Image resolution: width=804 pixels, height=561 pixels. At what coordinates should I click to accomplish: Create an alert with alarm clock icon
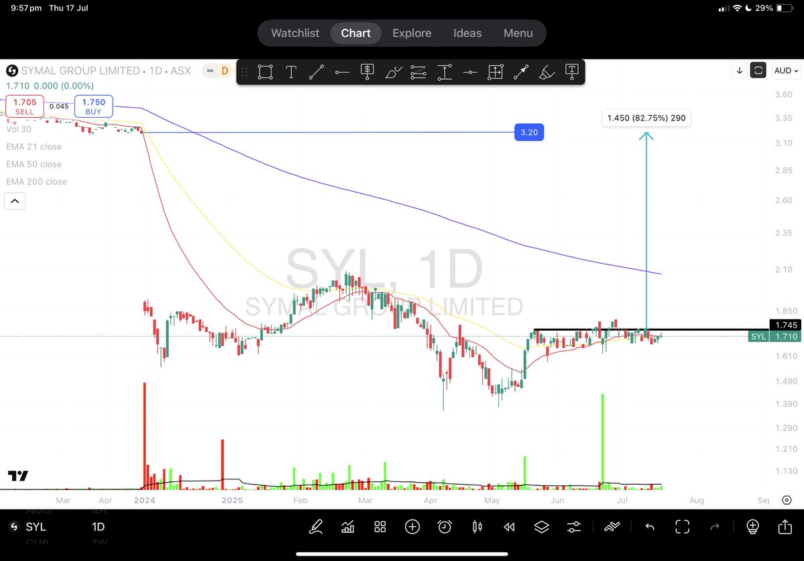(x=445, y=526)
